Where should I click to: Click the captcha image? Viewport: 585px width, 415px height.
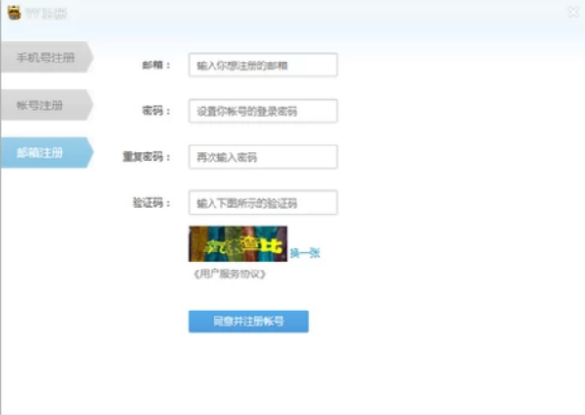coord(238,243)
